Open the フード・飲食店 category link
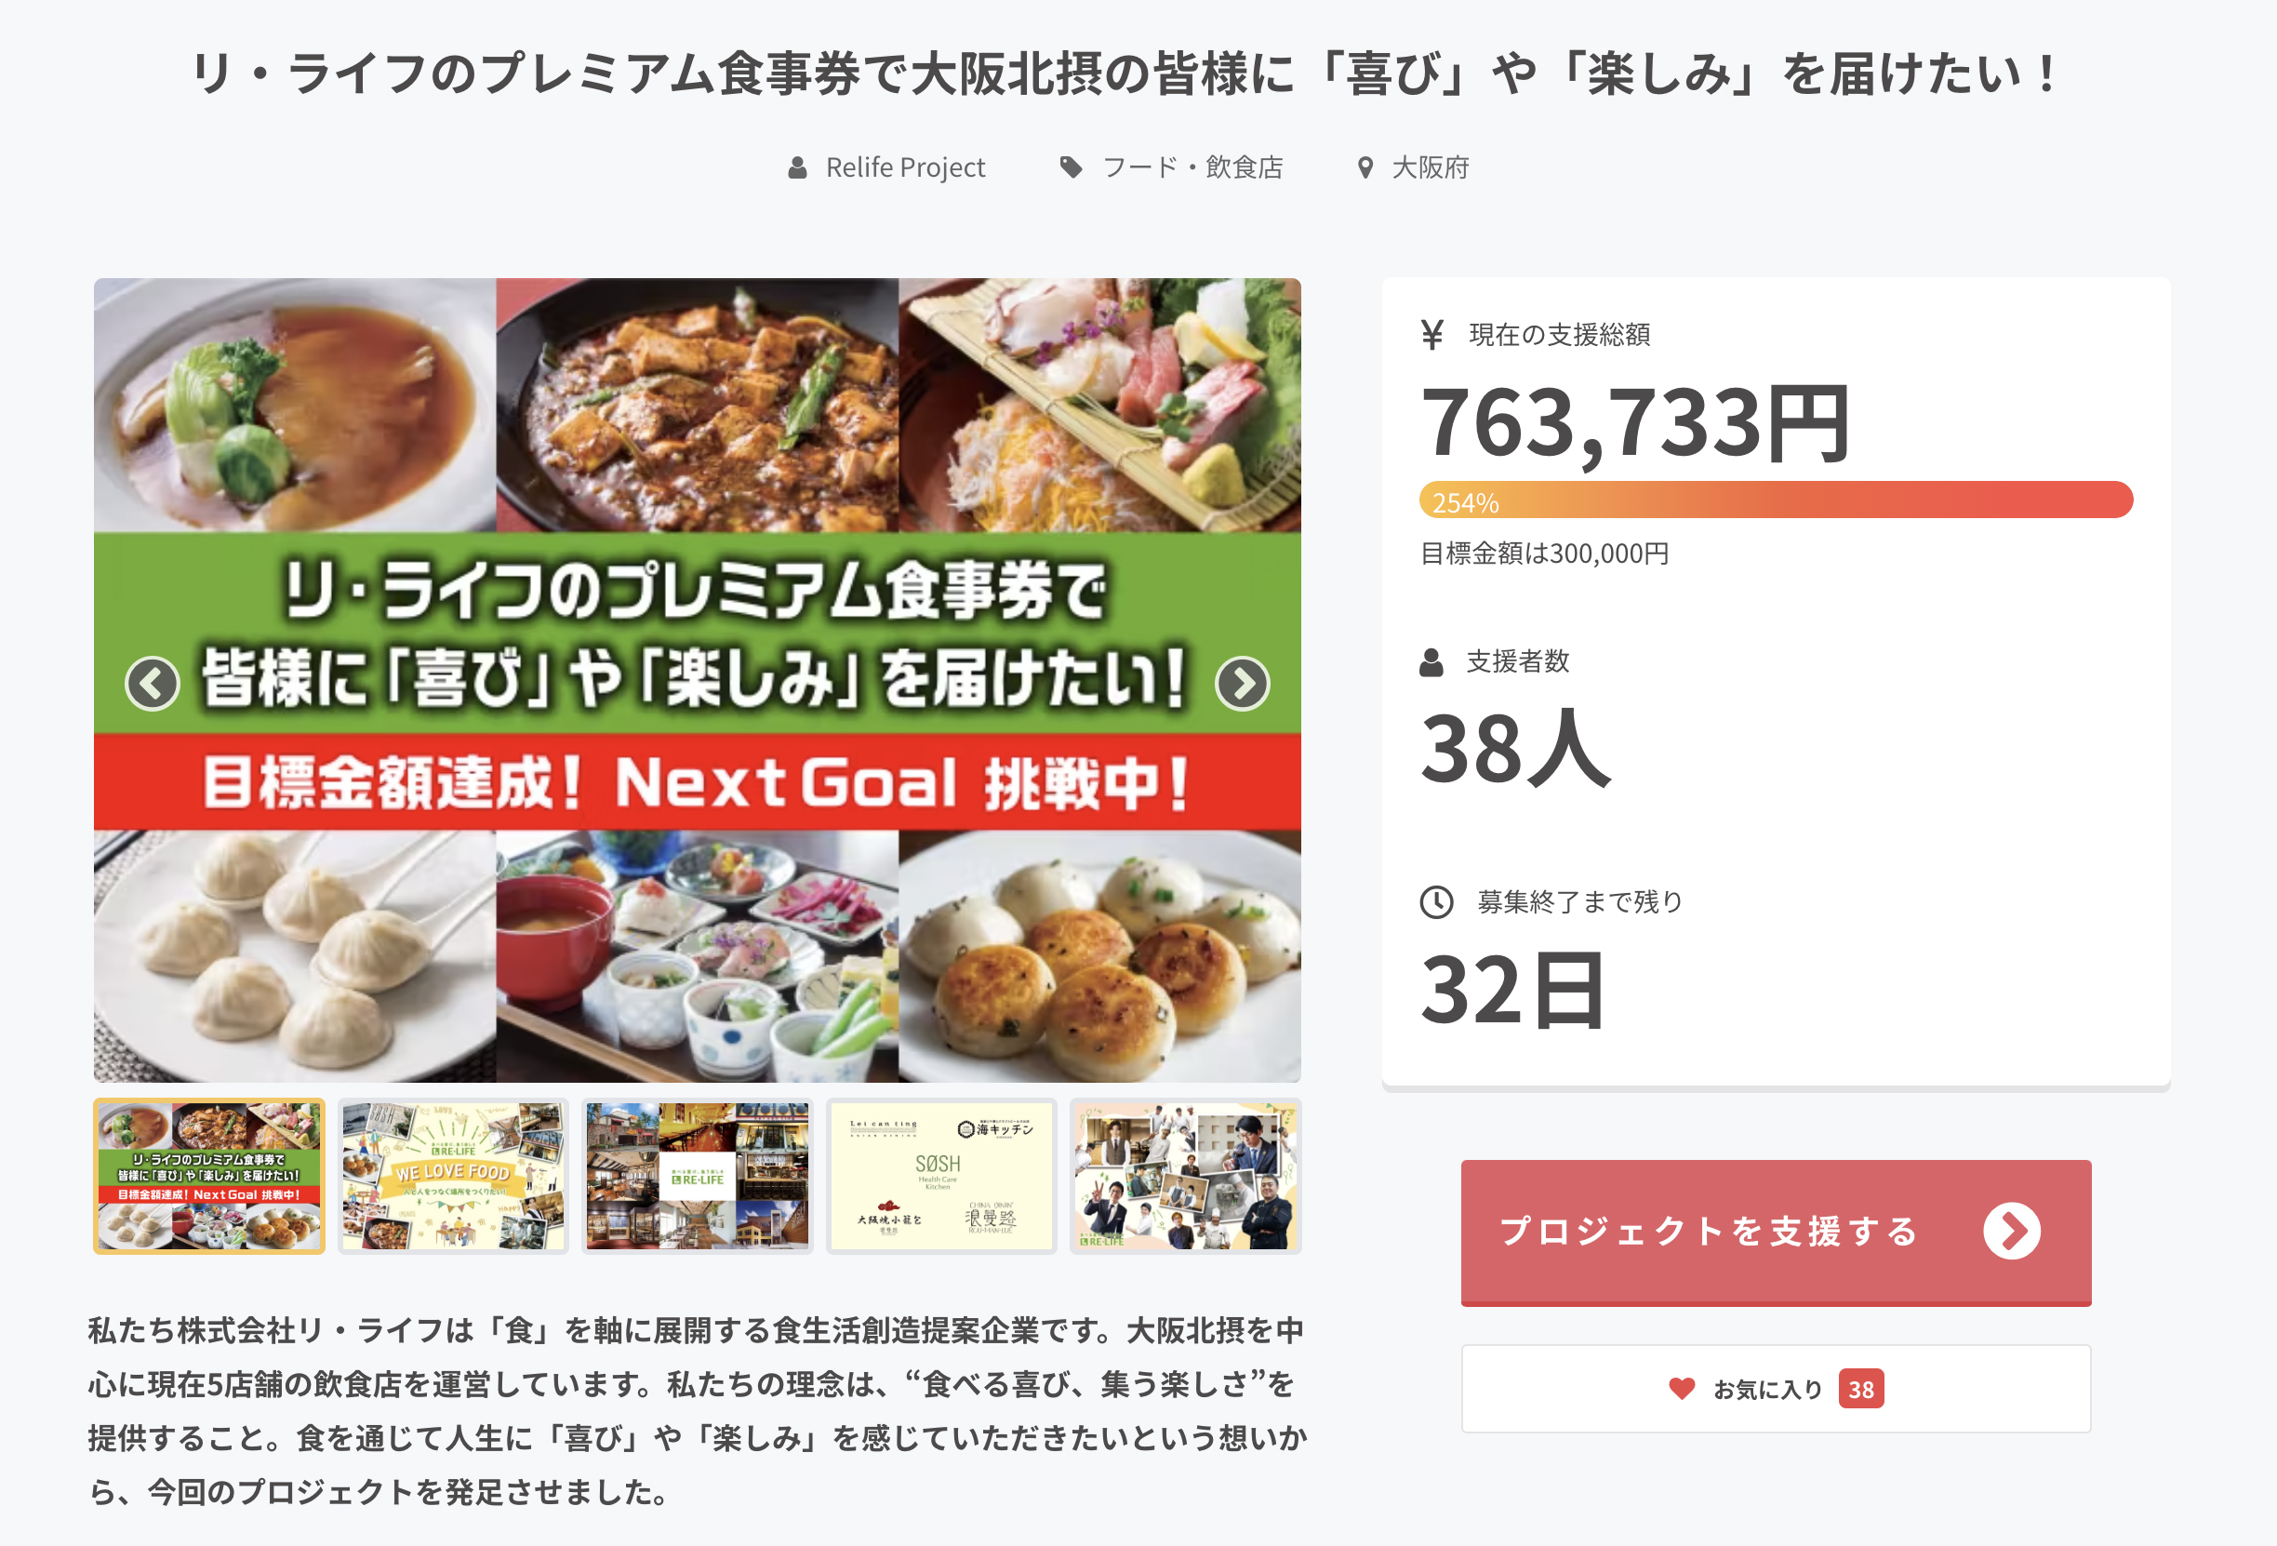Viewport: 2277px width, 1546px height. click(1192, 167)
